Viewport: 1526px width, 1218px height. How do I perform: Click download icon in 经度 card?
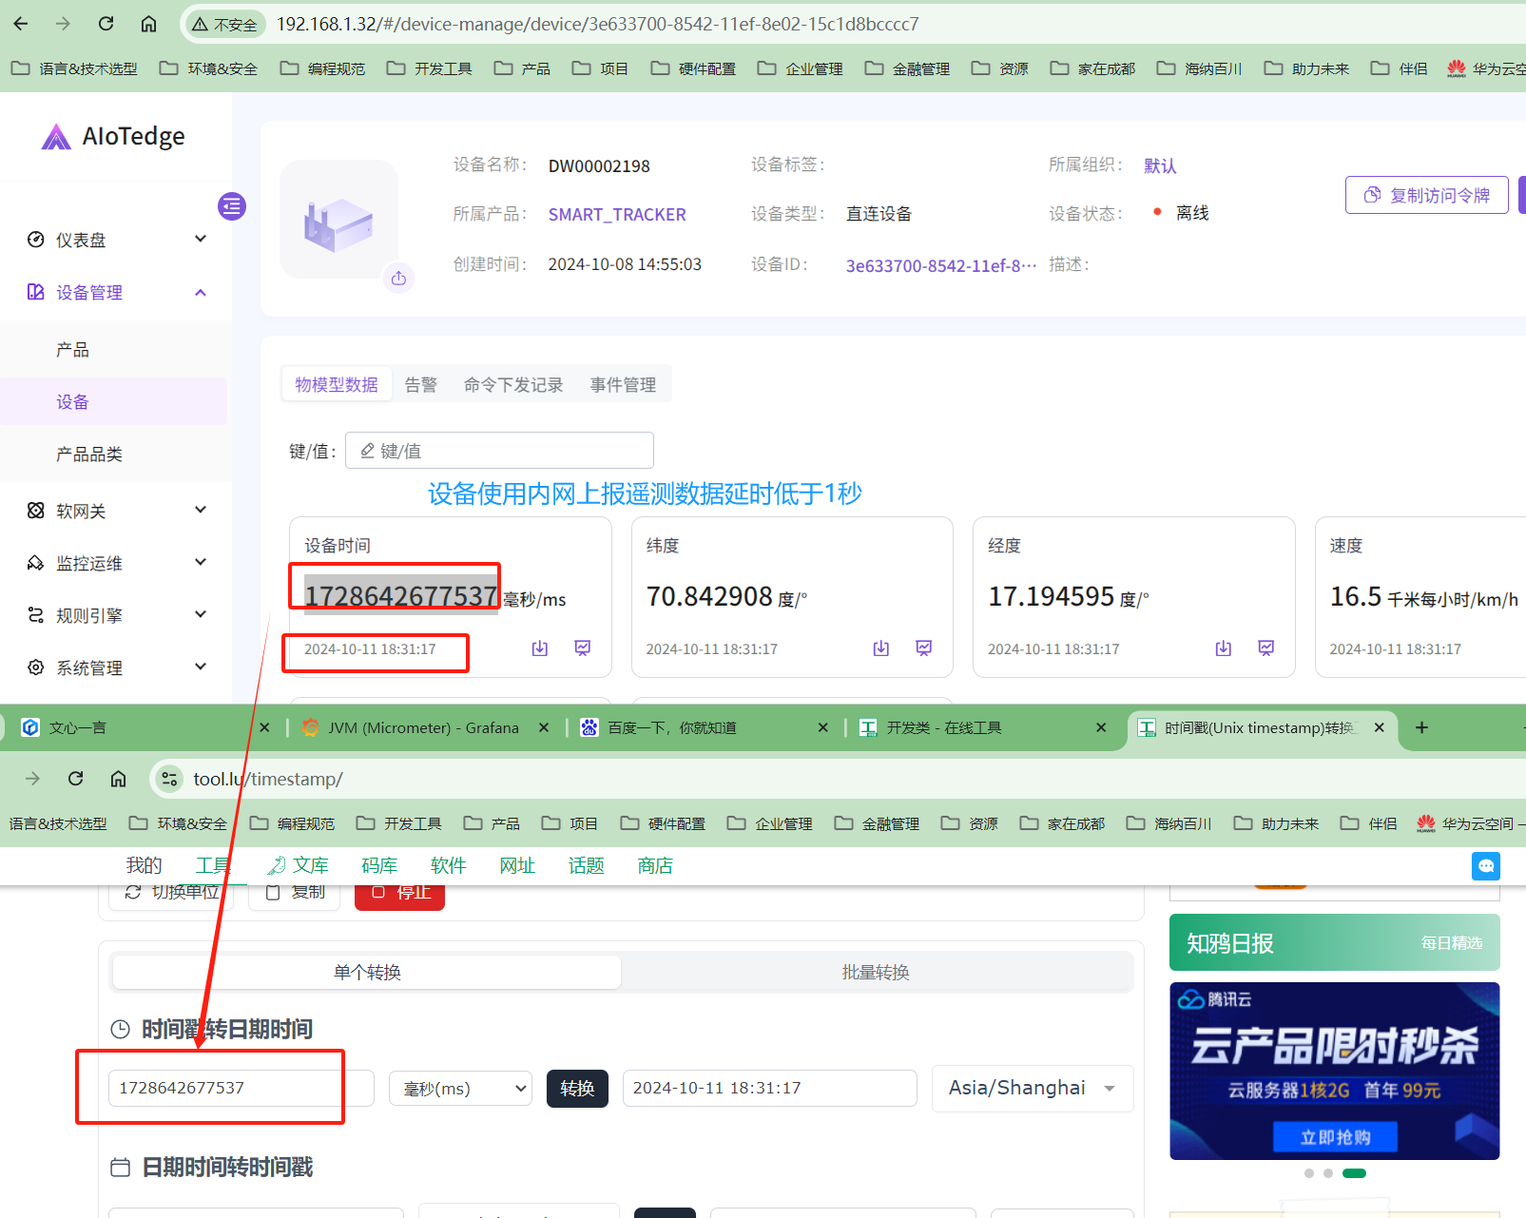tap(1223, 648)
